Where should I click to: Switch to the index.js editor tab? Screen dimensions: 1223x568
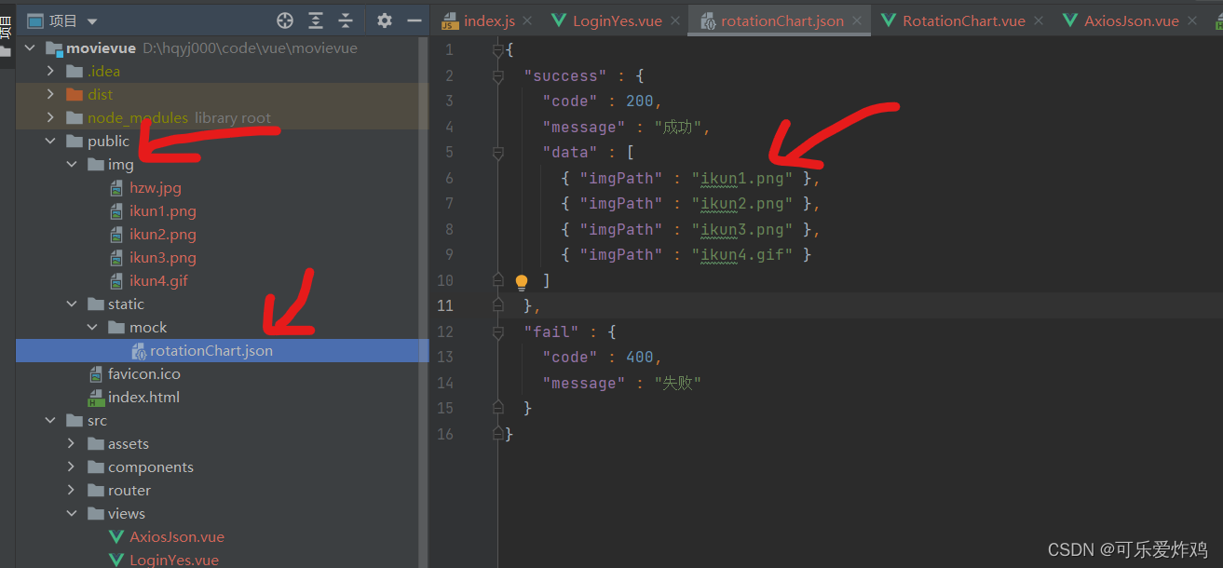489,20
